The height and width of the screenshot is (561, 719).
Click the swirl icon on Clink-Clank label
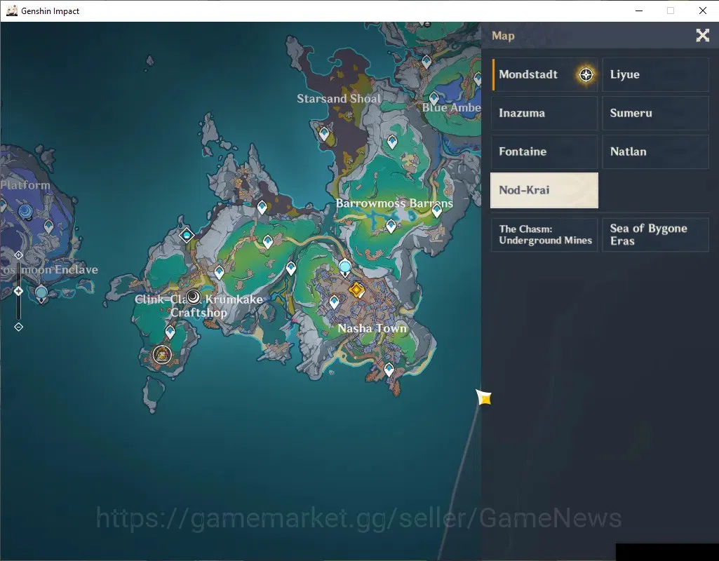(194, 297)
